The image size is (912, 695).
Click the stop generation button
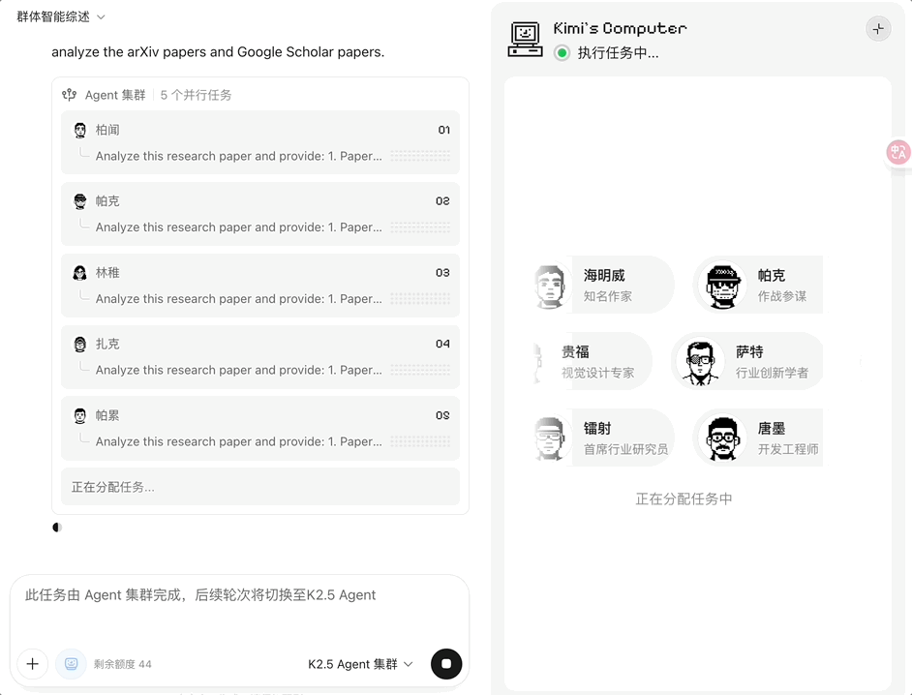point(446,664)
